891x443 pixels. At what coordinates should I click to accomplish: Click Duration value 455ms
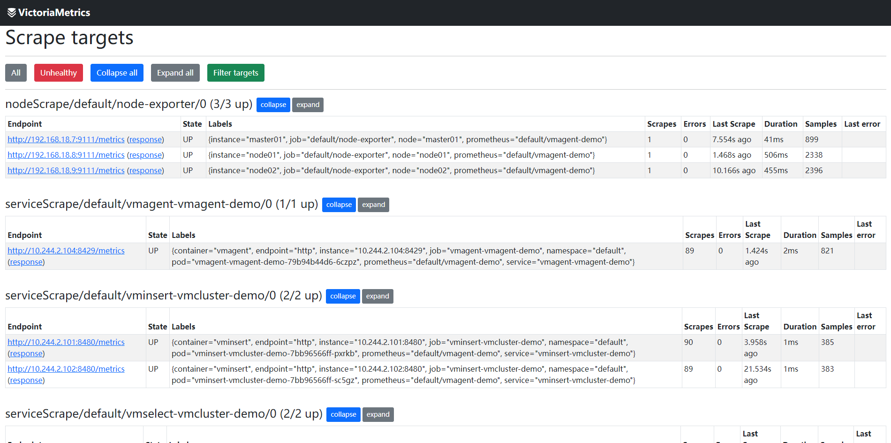[x=776, y=170]
